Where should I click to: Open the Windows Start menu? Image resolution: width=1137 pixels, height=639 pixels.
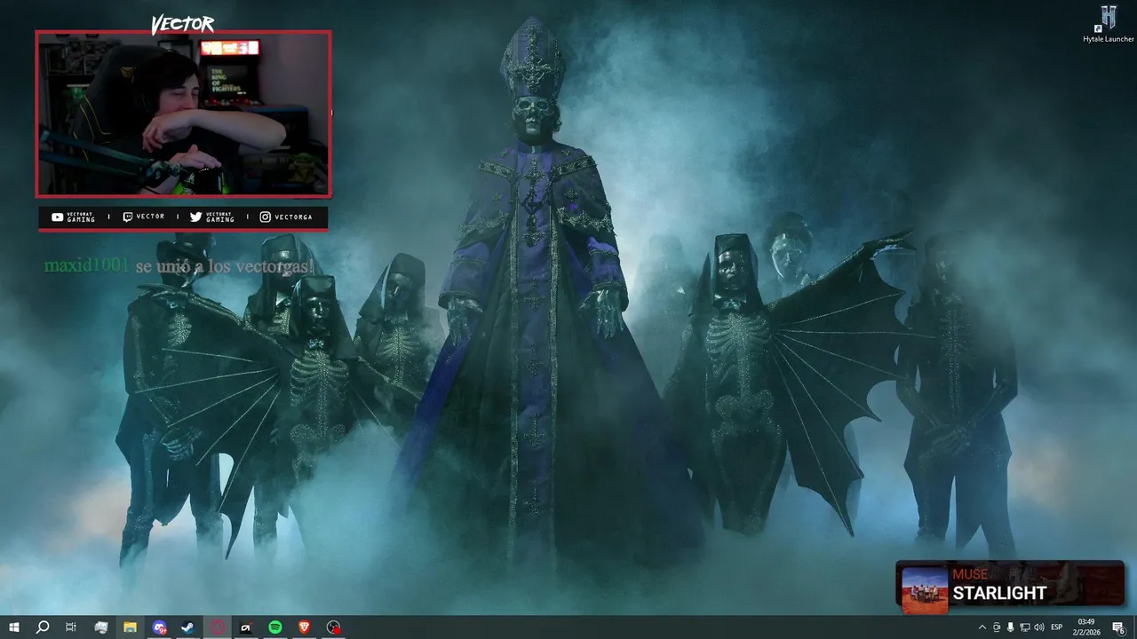pos(14,627)
